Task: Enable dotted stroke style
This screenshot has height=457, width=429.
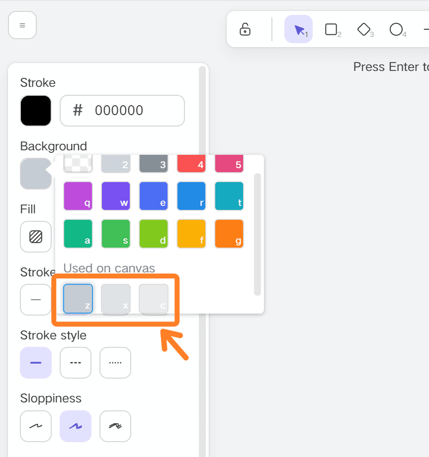Action: (x=115, y=363)
